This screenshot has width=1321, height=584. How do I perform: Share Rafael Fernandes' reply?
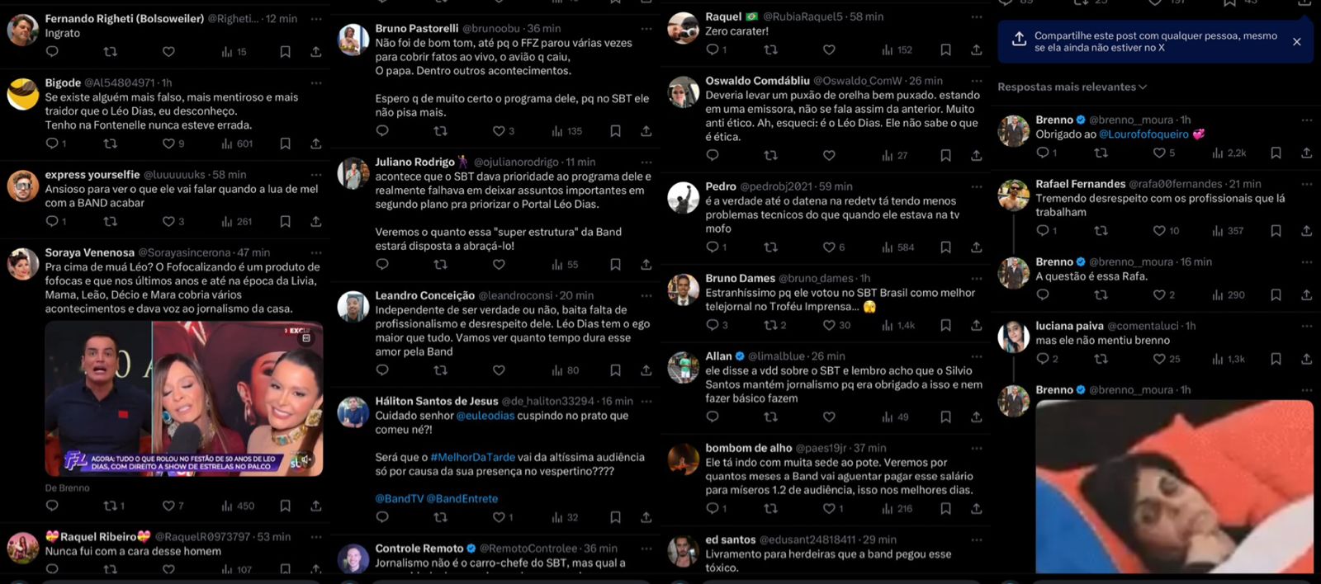(1306, 231)
